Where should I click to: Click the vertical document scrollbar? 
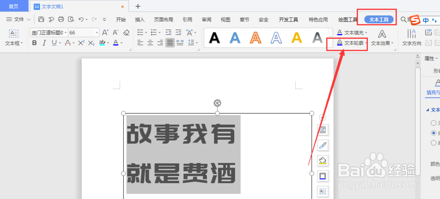coord(418,121)
